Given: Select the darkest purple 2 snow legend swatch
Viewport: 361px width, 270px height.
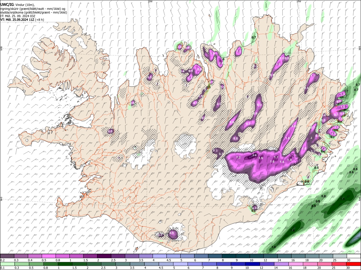Looking at the screenshot, I should point(104,256).
